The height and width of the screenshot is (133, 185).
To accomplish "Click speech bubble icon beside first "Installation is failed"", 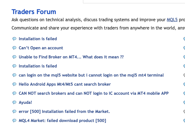I will tap(14, 39).
